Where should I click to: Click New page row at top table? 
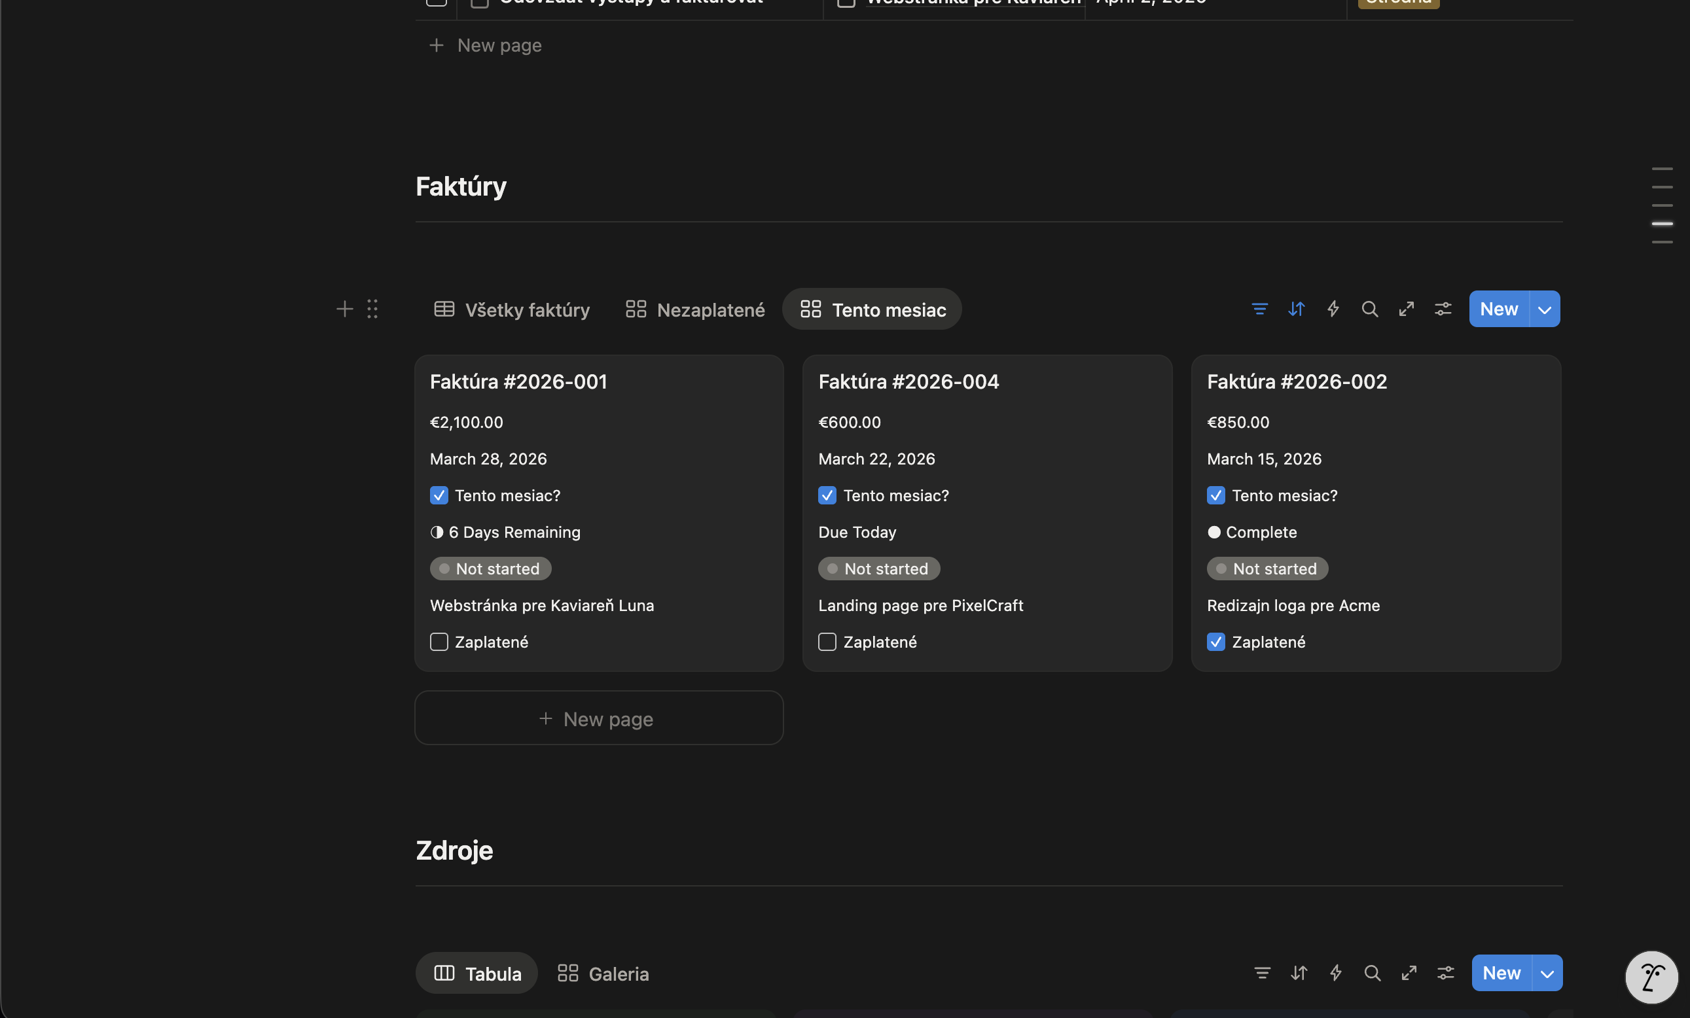tap(486, 45)
